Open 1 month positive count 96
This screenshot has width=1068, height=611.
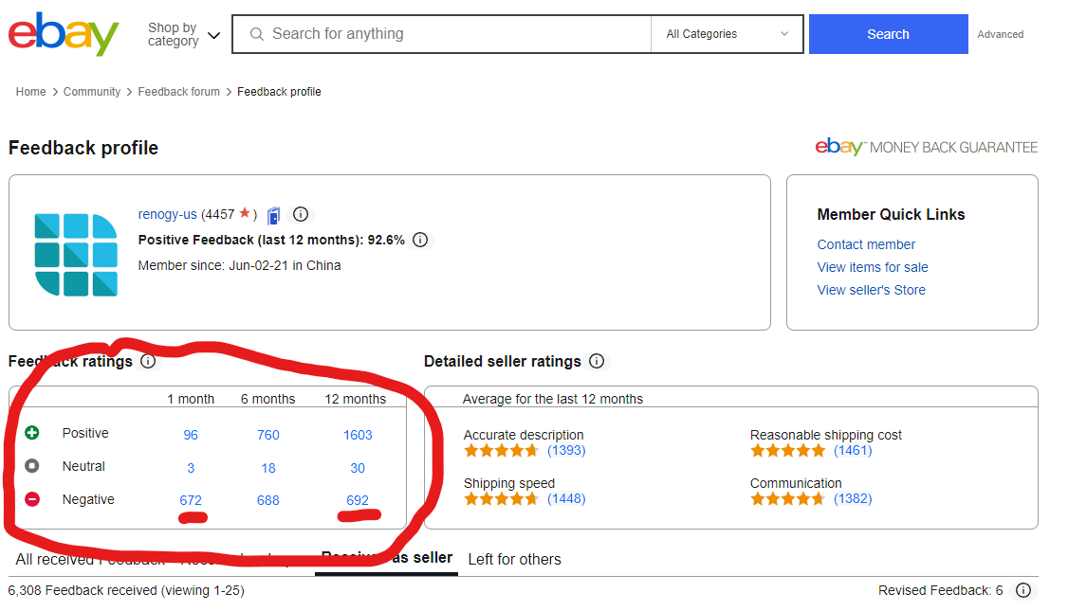click(191, 435)
